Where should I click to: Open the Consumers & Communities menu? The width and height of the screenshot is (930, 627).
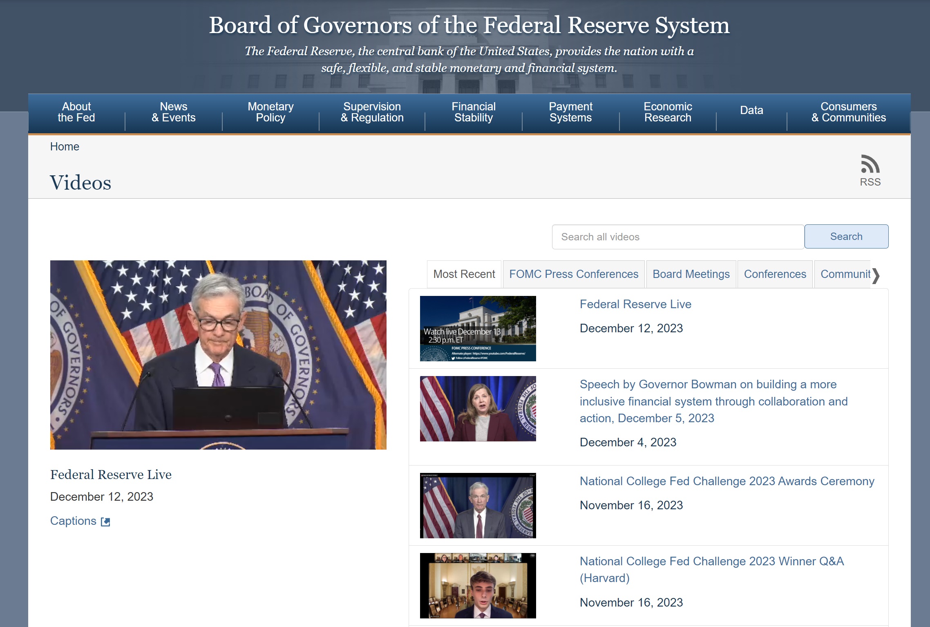click(848, 112)
